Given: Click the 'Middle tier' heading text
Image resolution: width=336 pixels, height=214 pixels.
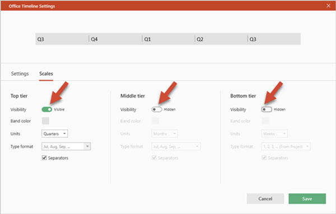Looking at the screenshot, I should pyautogui.click(x=133, y=96).
